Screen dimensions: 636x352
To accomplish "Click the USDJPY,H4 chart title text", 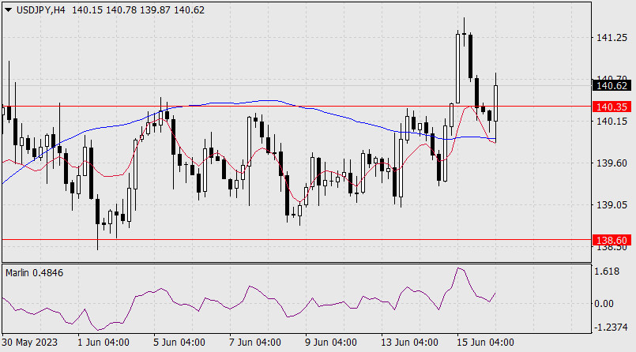I will pos(41,9).
